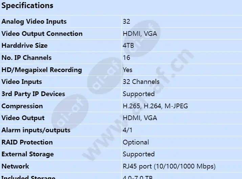
Task: Select the 4/1 alarm value
Action: [x=128, y=130]
